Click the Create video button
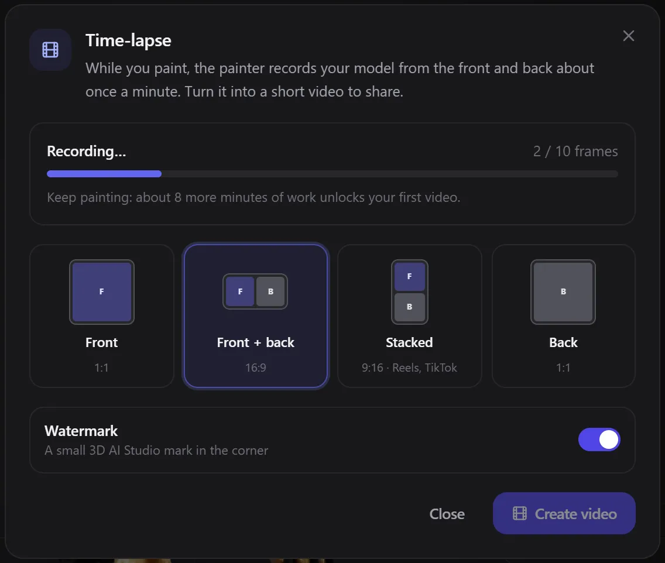665x563 pixels. (x=564, y=513)
